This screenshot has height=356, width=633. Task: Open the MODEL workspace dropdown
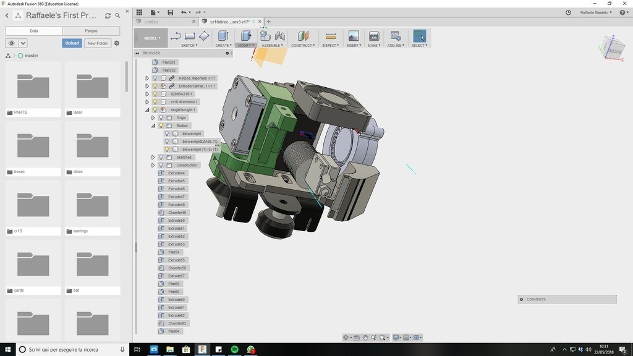click(151, 38)
